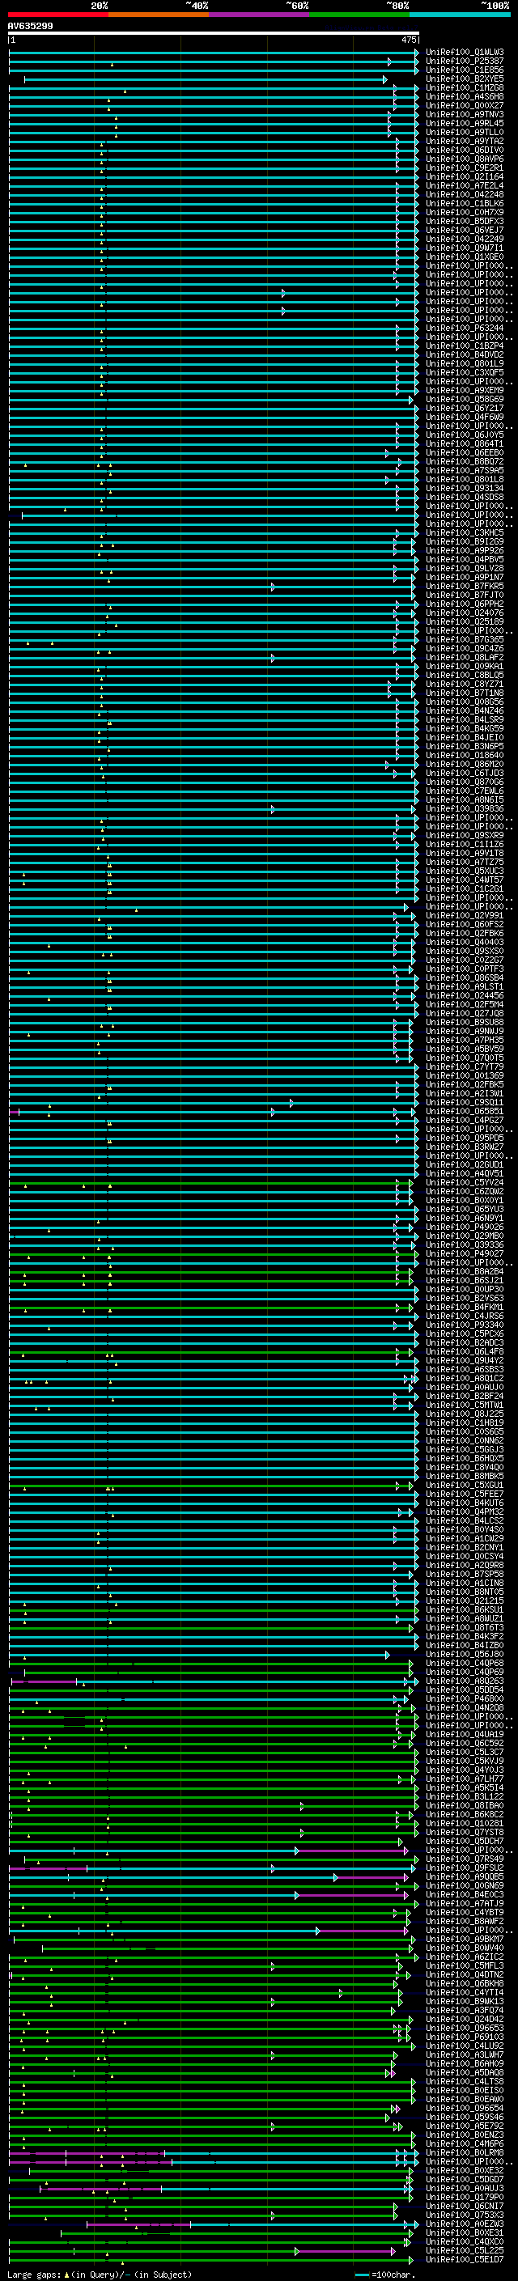
Task: Click the cyan ~100% identity legend segment
Action: (461, 15)
